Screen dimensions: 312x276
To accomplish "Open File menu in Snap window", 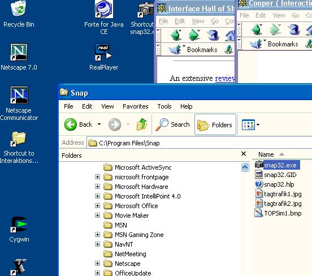I will coord(68,106).
